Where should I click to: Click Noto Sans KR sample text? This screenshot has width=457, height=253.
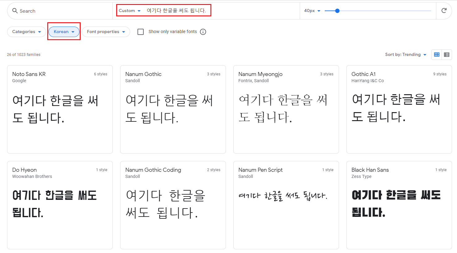55,109
